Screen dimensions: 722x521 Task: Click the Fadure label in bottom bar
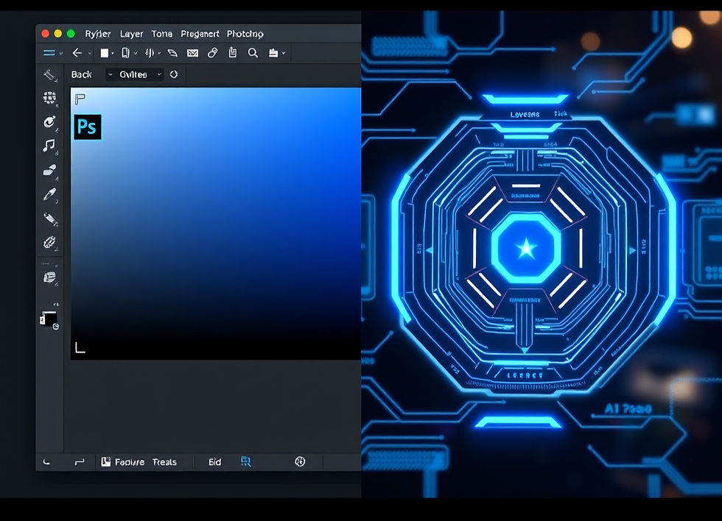pyautogui.click(x=130, y=462)
